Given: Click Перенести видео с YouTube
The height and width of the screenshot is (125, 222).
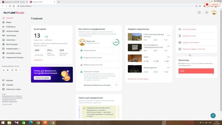Looking at the screenshot, I should (x=194, y=49).
